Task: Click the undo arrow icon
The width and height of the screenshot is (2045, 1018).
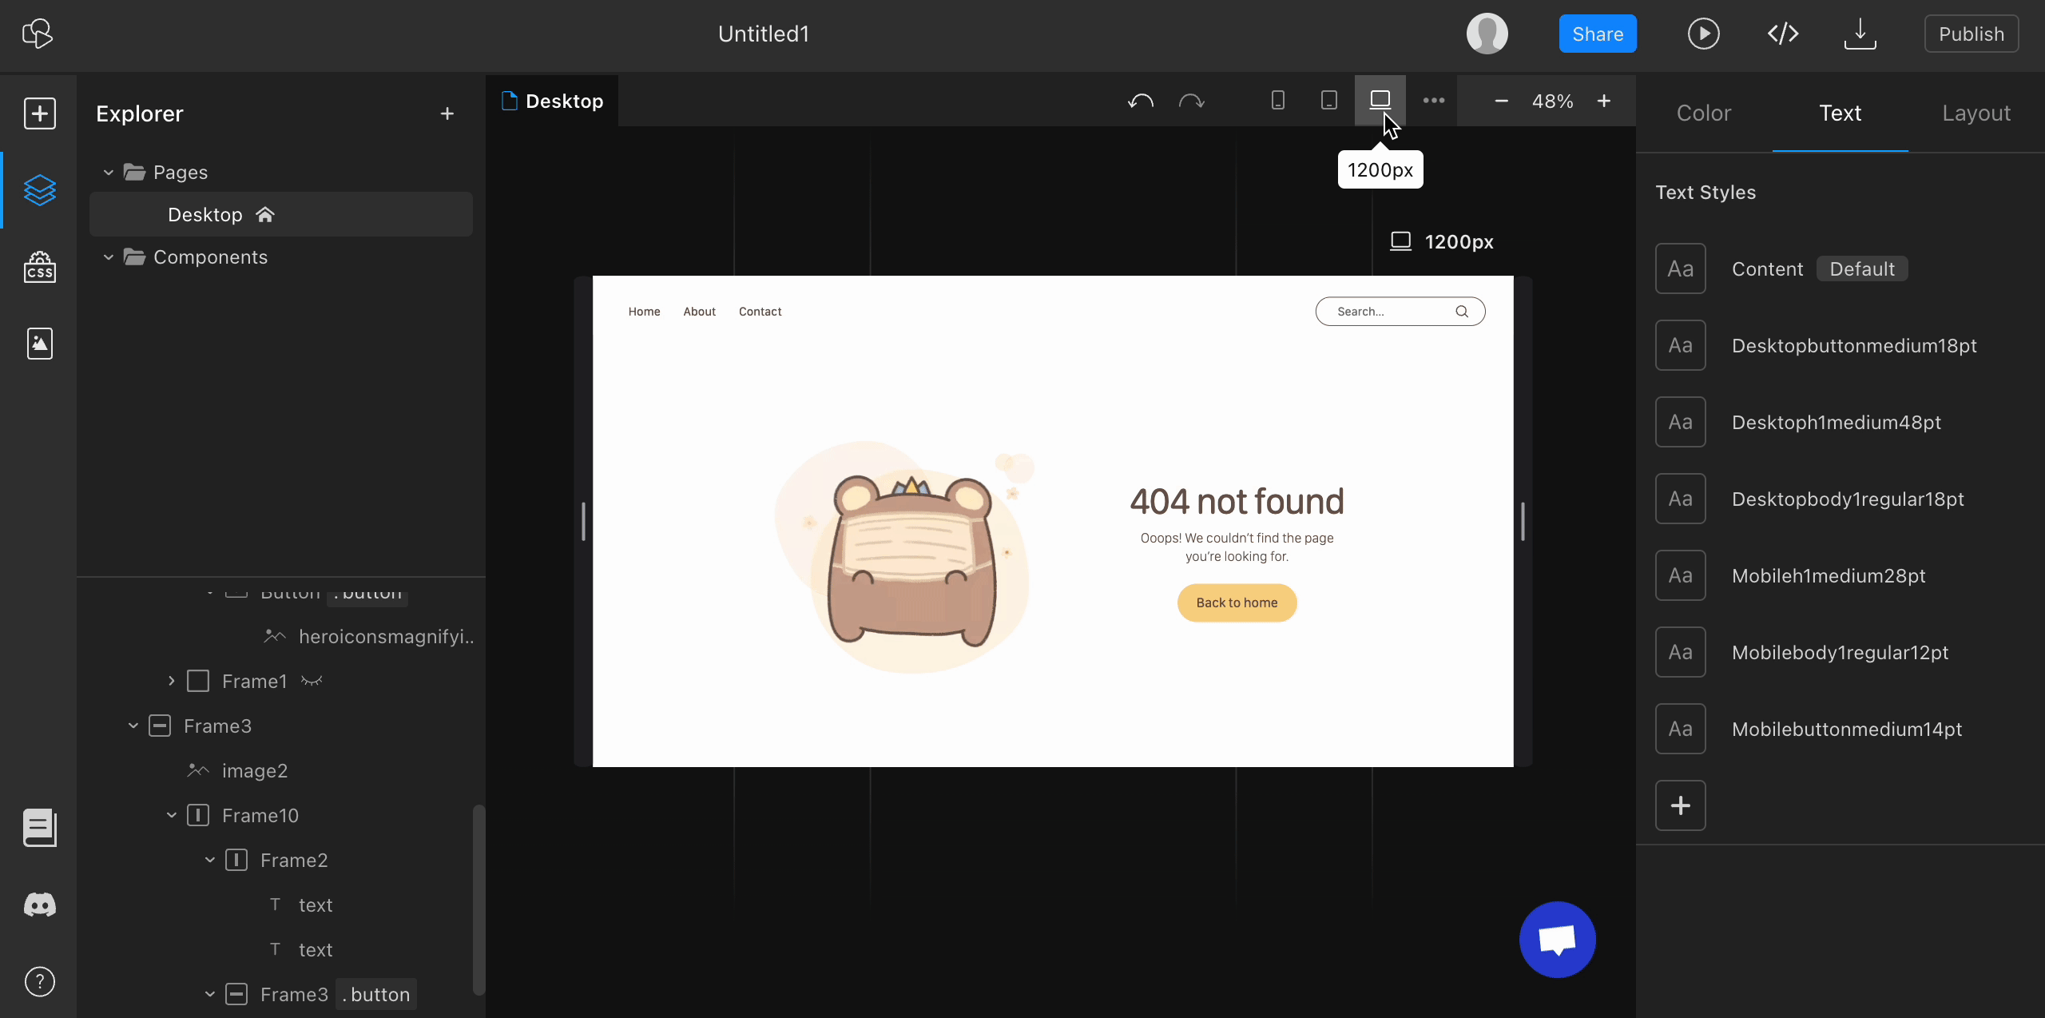Action: [x=1141, y=101]
